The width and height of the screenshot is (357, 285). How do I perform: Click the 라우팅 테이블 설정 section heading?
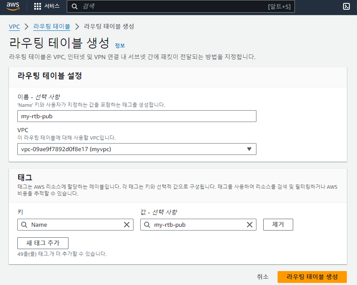pos(49,76)
